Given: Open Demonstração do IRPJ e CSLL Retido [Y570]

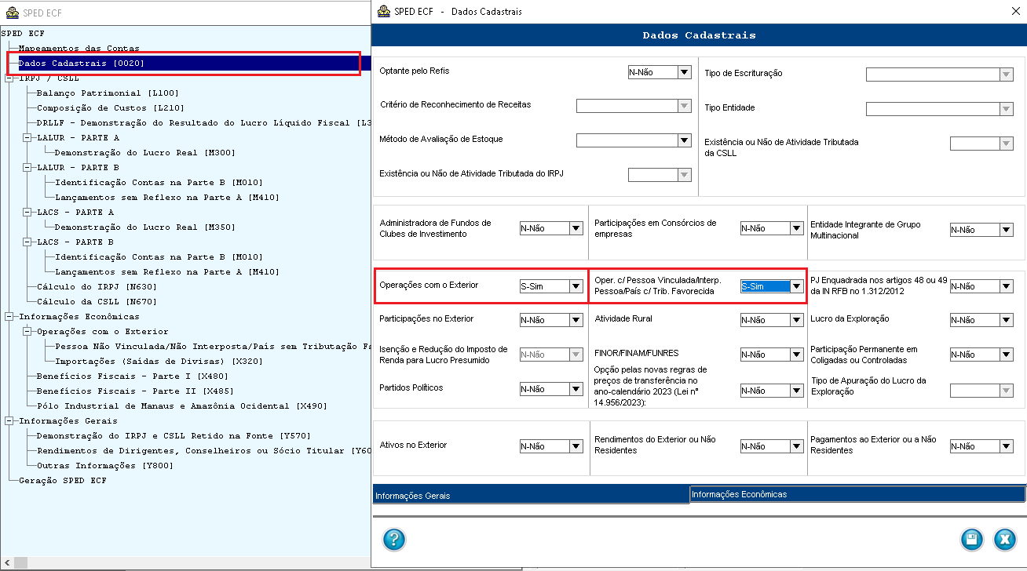Looking at the screenshot, I should click(x=174, y=435).
